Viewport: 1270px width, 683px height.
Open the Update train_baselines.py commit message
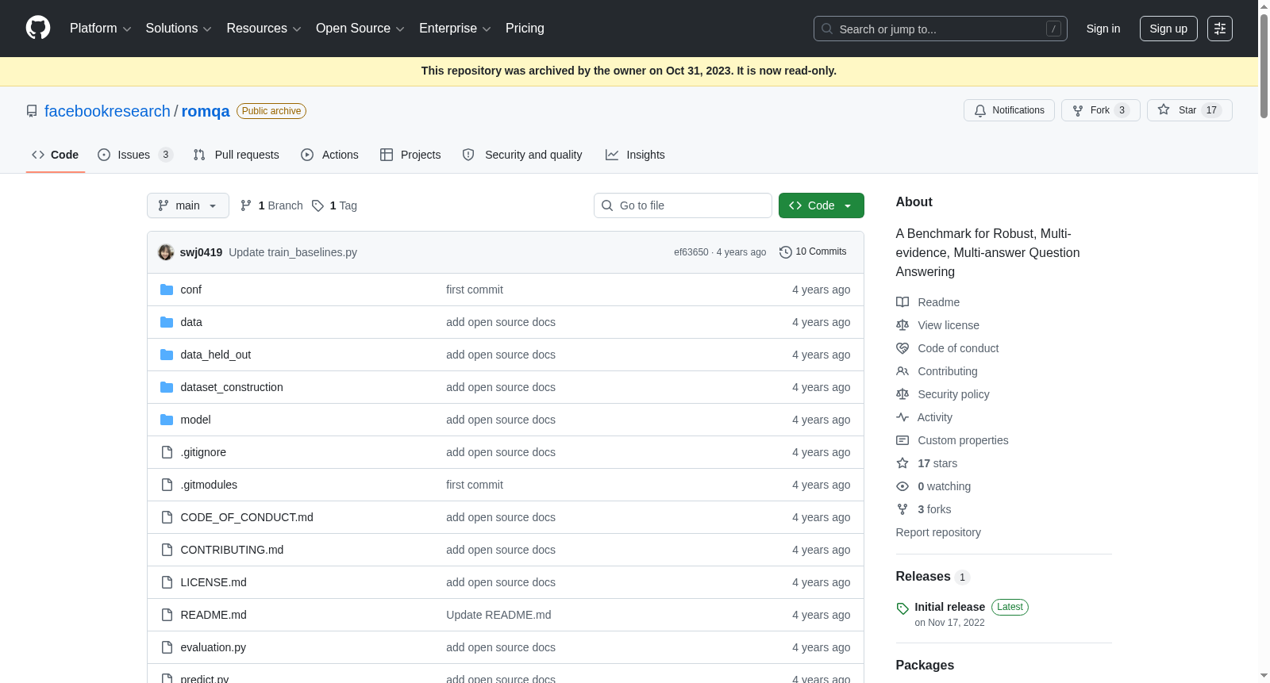coord(293,252)
